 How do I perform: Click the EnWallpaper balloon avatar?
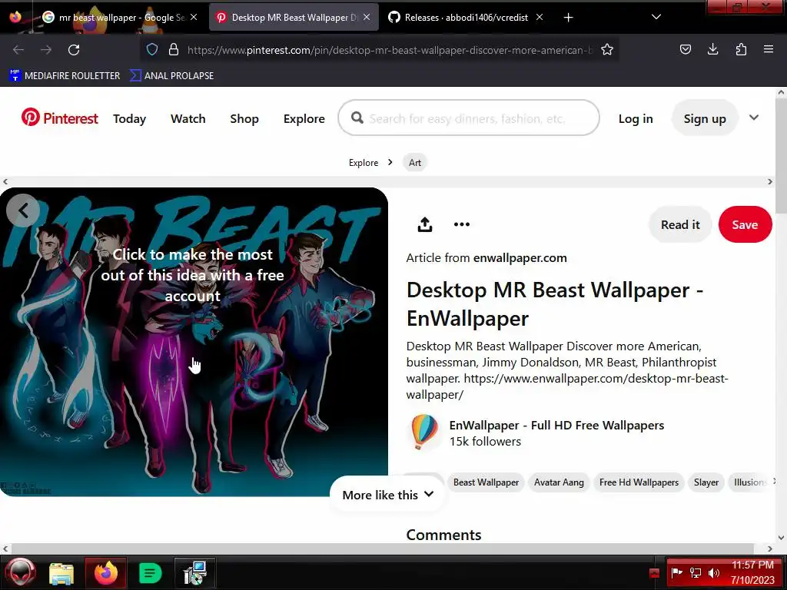[423, 433]
